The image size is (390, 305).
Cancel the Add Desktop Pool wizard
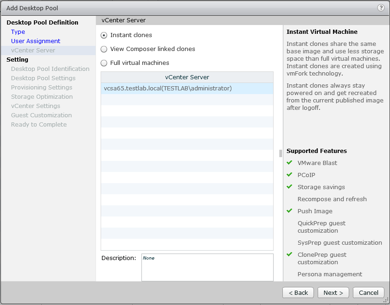(369, 292)
